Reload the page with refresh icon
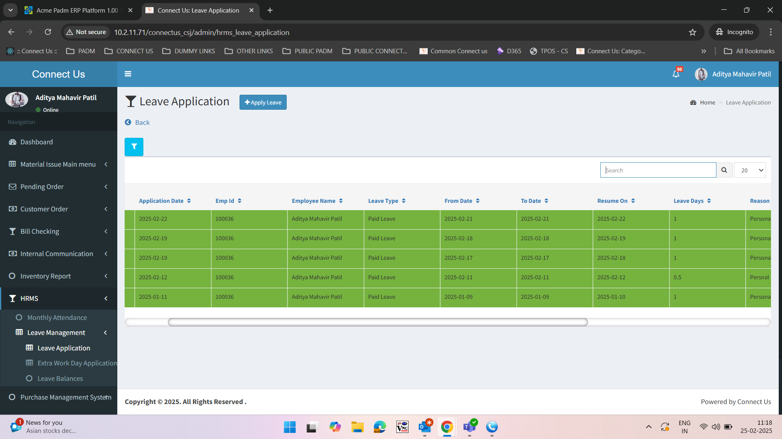 pyautogui.click(x=48, y=32)
